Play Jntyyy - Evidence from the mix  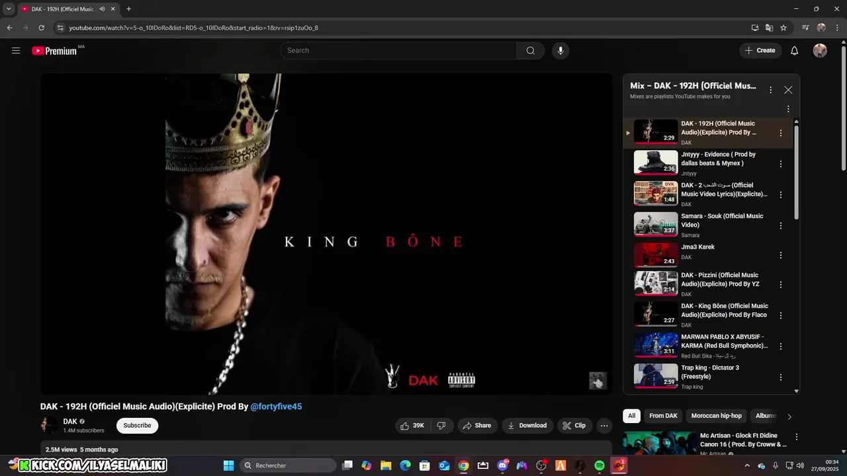pos(708,163)
